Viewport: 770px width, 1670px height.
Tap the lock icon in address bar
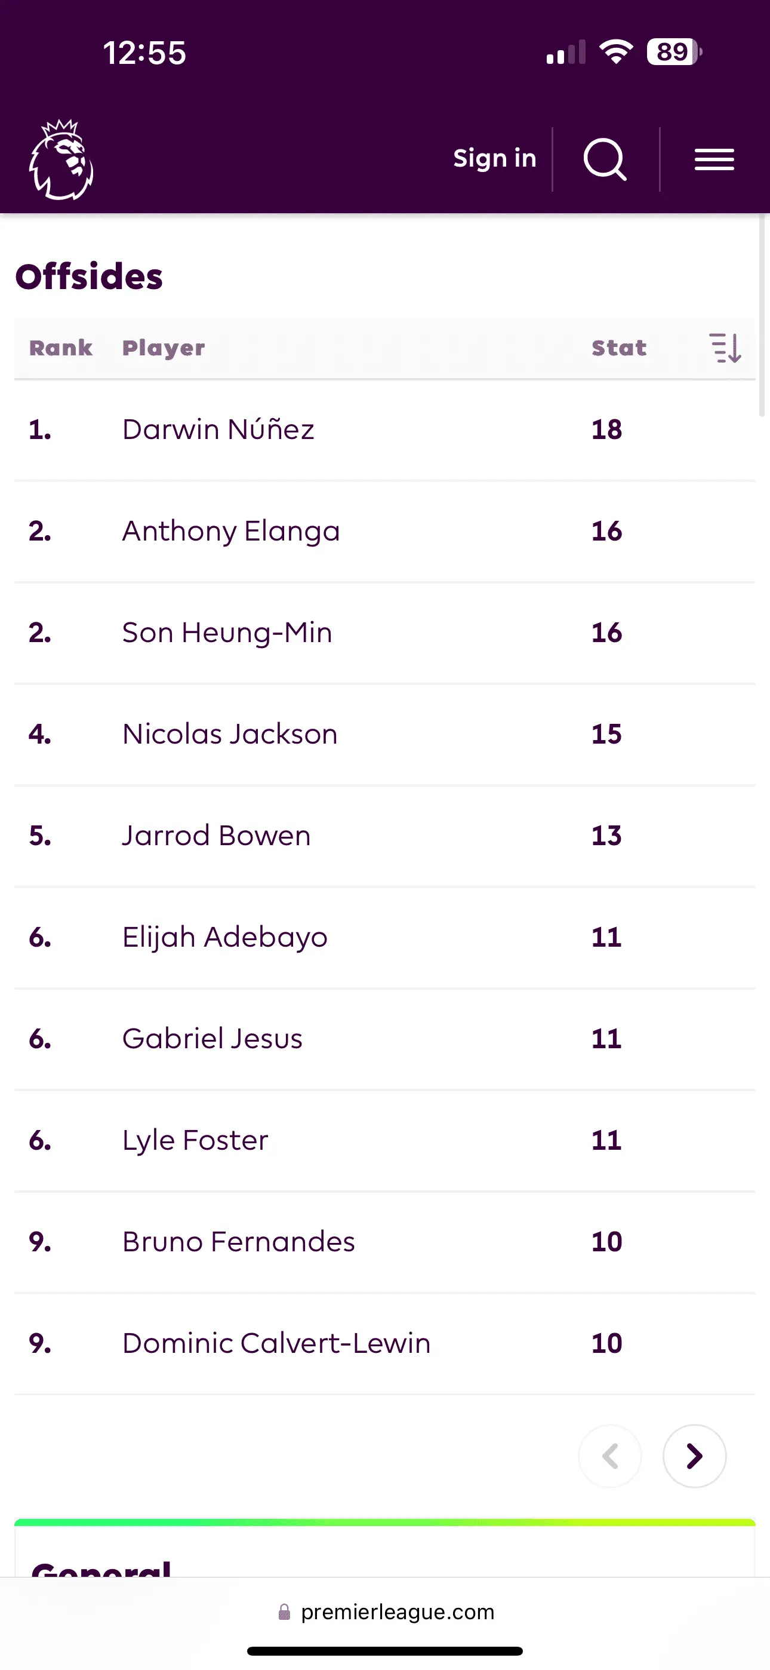[284, 1611]
